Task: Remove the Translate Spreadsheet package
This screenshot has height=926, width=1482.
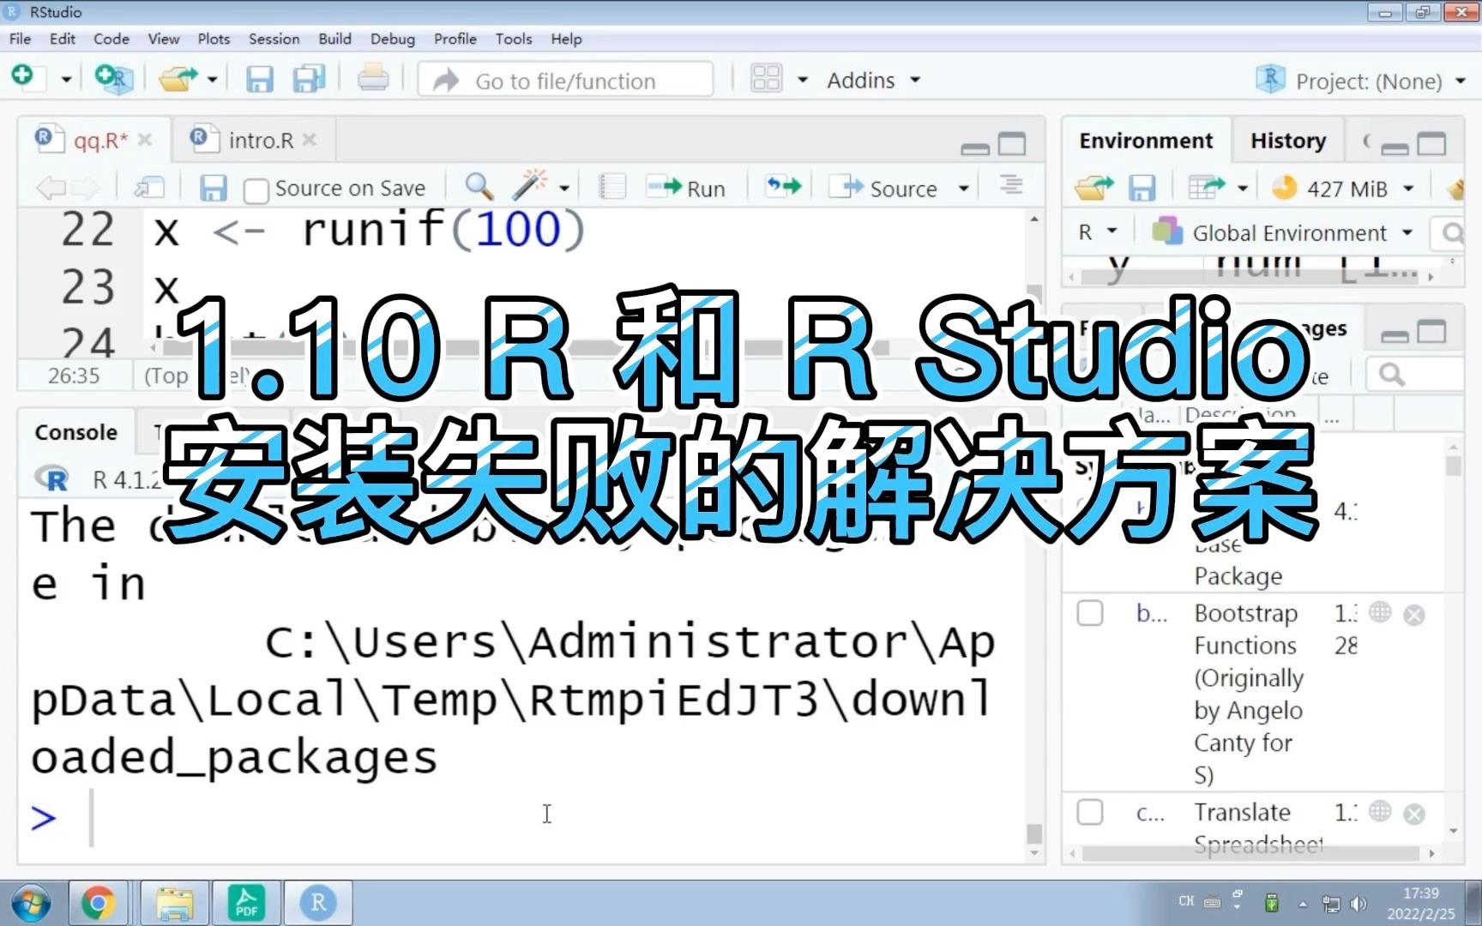Action: (x=1414, y=814)
